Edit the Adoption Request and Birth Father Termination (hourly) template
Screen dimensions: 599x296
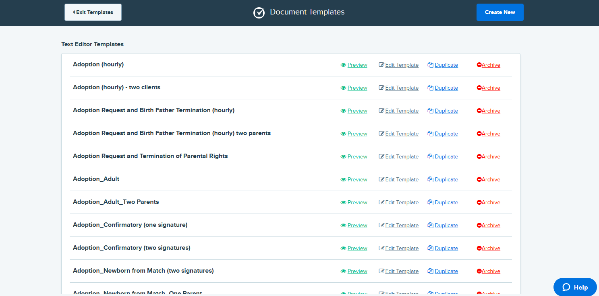click(x=402, y=111)
